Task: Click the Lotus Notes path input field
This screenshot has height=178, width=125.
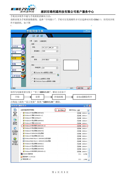Action: click(x=44, y=75)
